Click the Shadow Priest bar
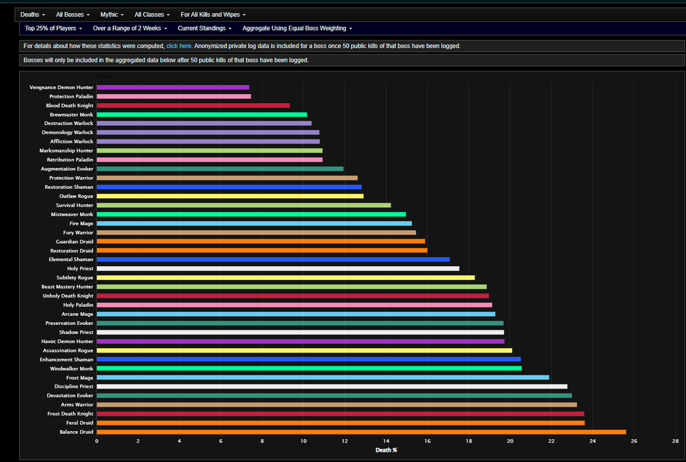 (x=300, y=332)
